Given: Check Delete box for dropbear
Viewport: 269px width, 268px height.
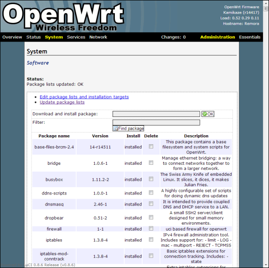Looking at the screenshot, I should pyautogui.click(x=151, y=217).
